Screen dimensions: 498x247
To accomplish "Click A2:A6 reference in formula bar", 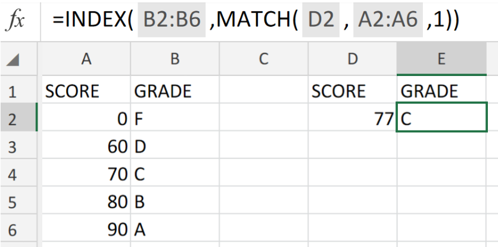I will (x=388, y=20).
